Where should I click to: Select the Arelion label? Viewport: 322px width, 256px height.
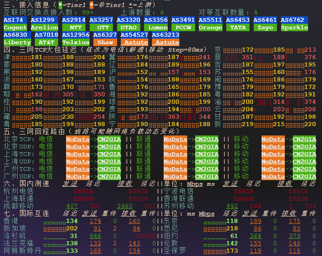tap(44, 27)
